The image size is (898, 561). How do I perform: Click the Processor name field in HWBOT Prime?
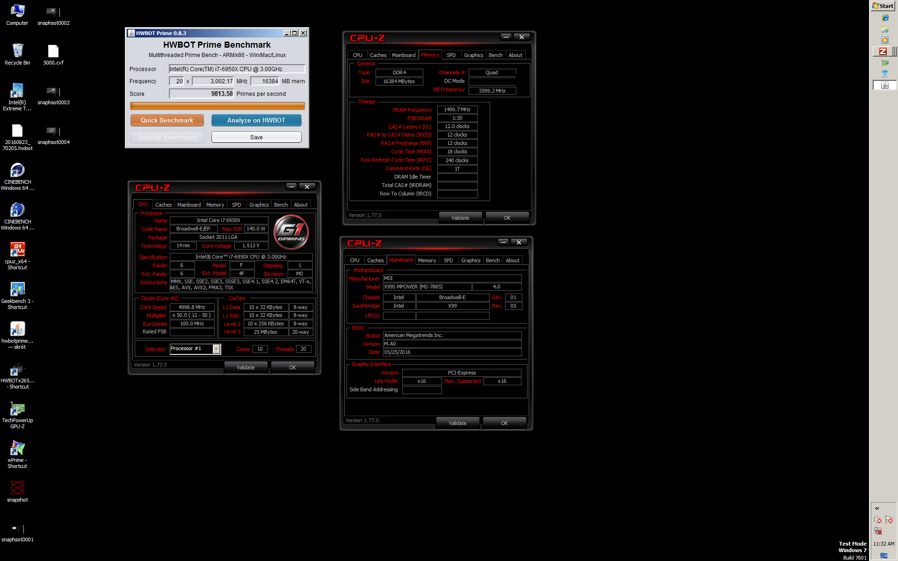click(x=237, y=69)
